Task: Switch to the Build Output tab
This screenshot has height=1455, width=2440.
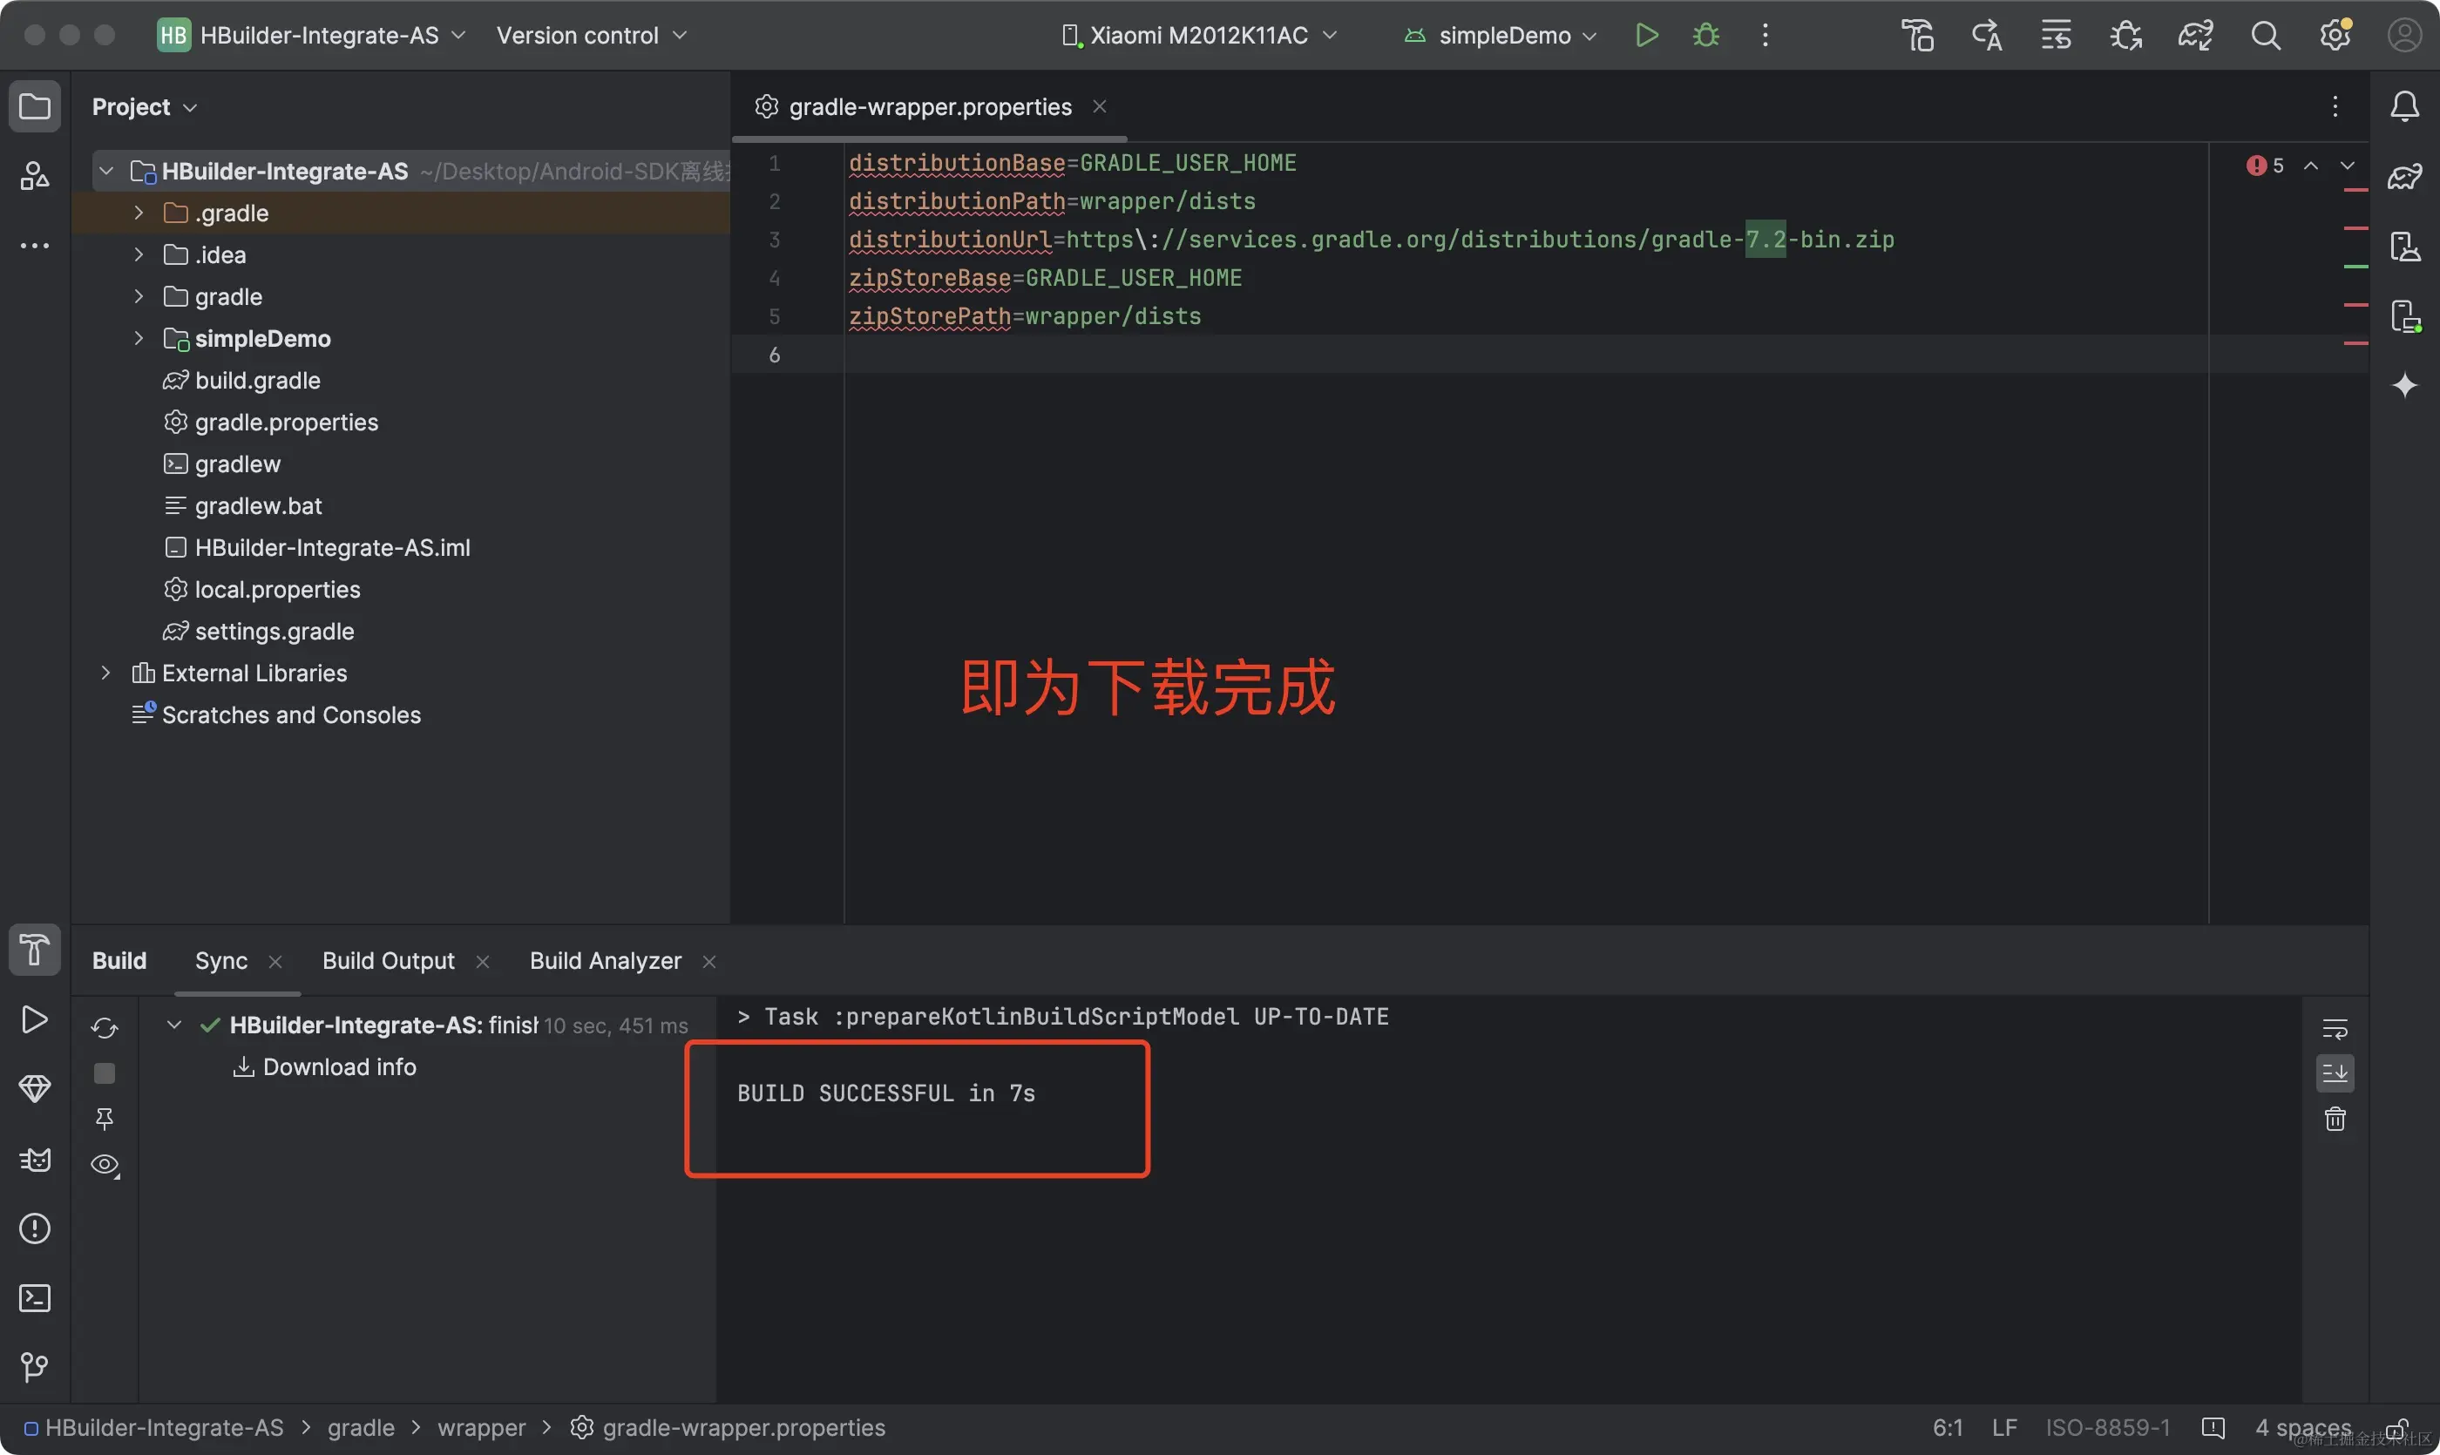Action: pyautogui.click(x=389, y=961)
